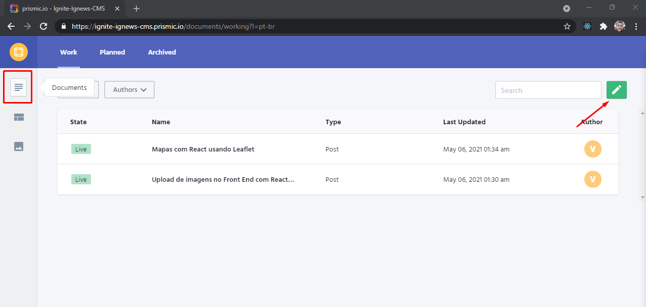Open the browser Extensions puzzle icon
Image resolution: width=646 pixels, height=307 pixels.
(x=603, y=26)
